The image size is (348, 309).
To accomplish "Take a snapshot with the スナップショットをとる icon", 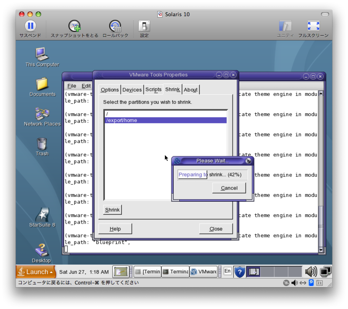I will (x=74, y=26).
